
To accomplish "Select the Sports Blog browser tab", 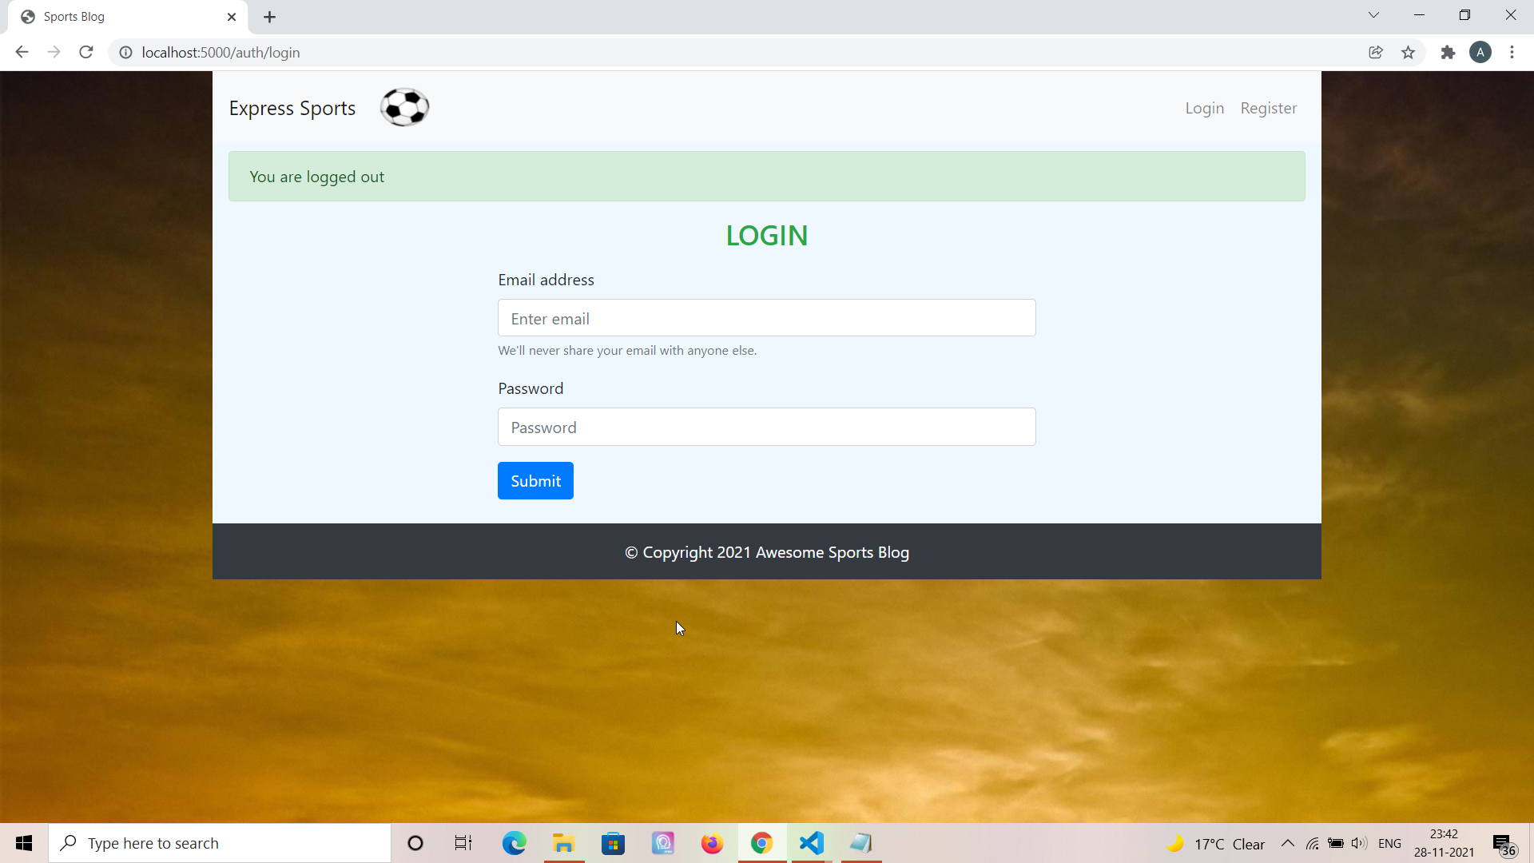I will click(x=120, y=17).
